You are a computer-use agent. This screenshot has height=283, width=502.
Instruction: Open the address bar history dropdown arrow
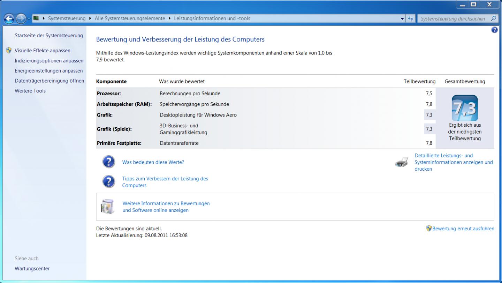point(403,18)
